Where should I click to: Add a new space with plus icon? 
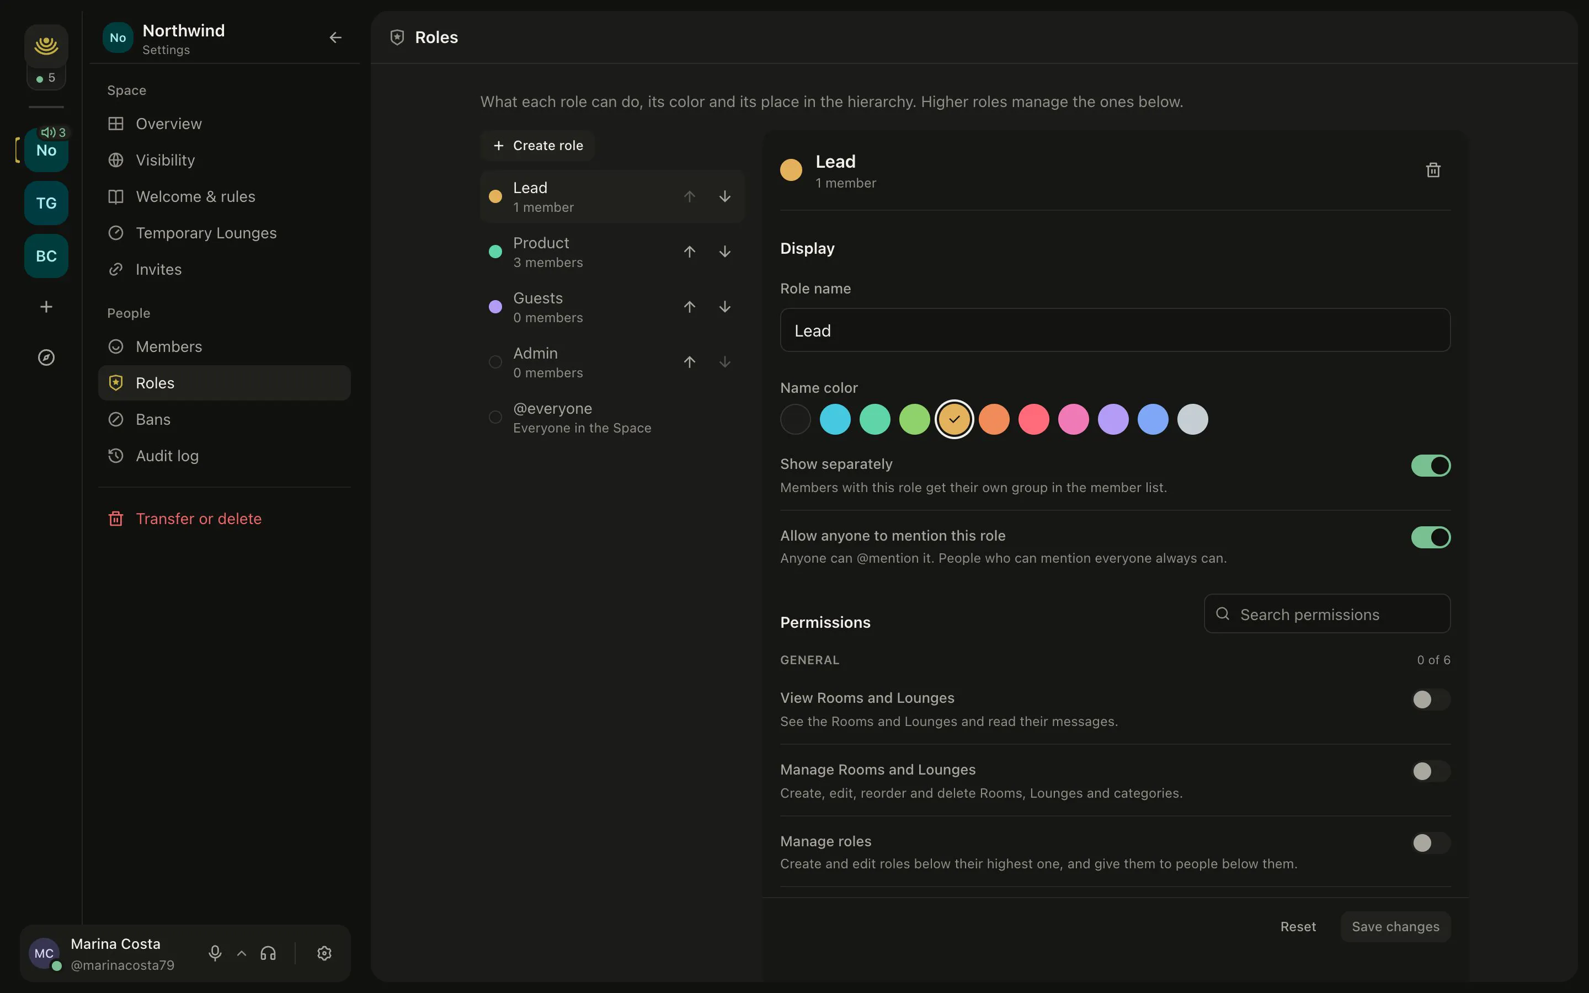tap(46, 307)
